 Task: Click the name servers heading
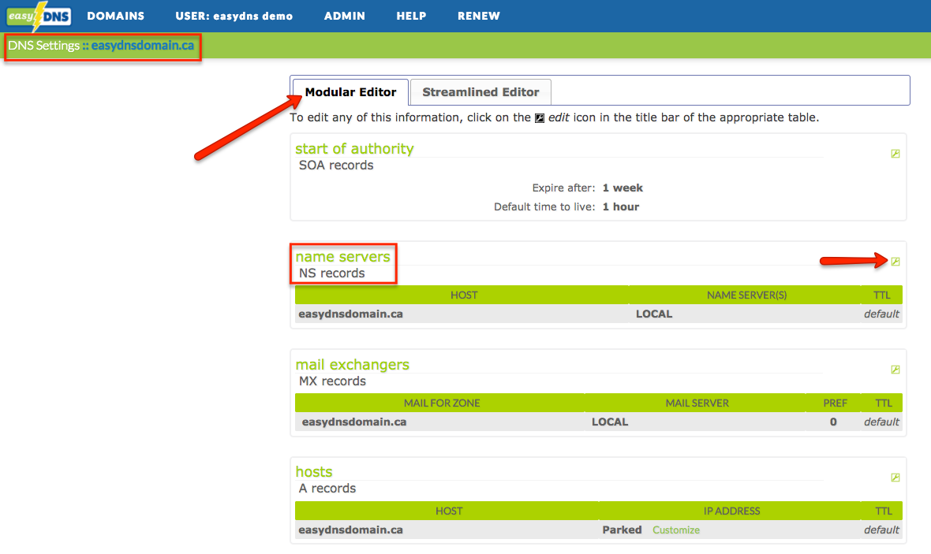tap(342, 256)
